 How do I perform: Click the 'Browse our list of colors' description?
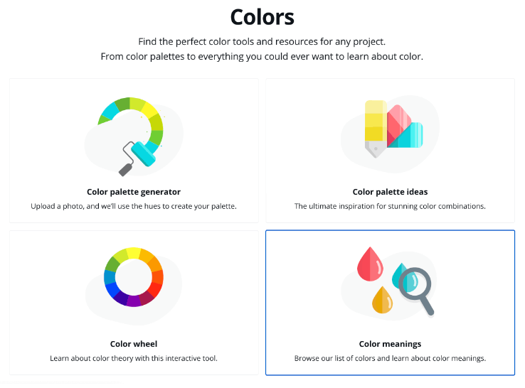click(390, 358)
